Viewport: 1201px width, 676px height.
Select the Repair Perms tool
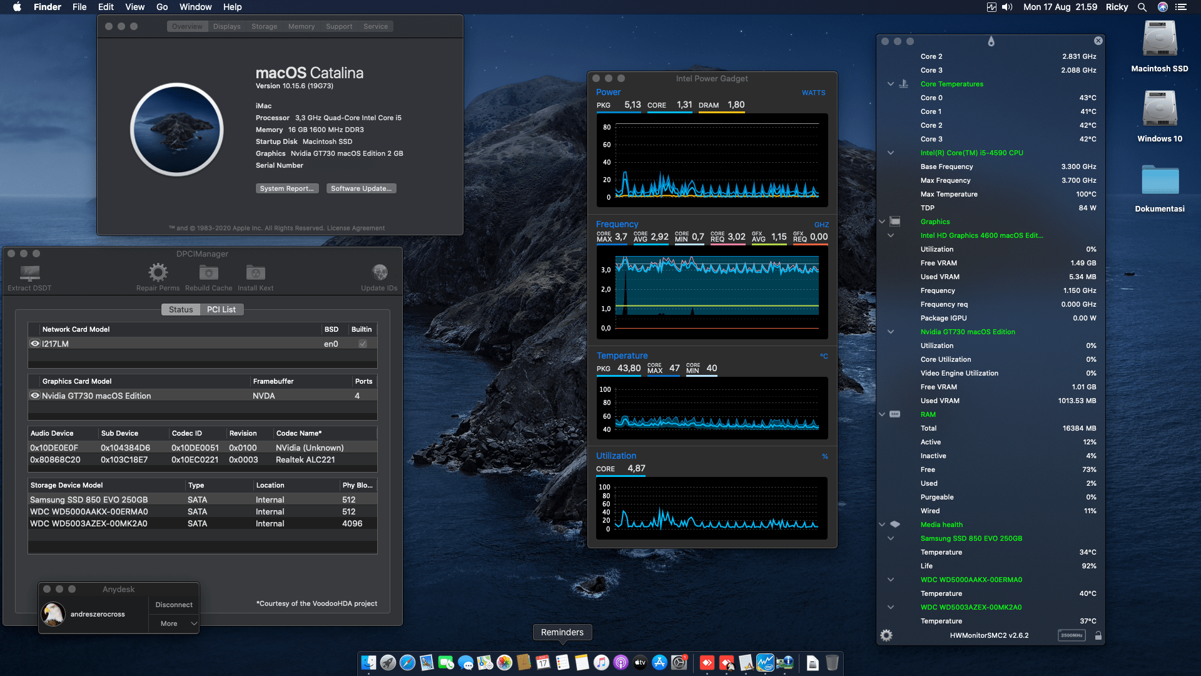click(x=158, y=274)
